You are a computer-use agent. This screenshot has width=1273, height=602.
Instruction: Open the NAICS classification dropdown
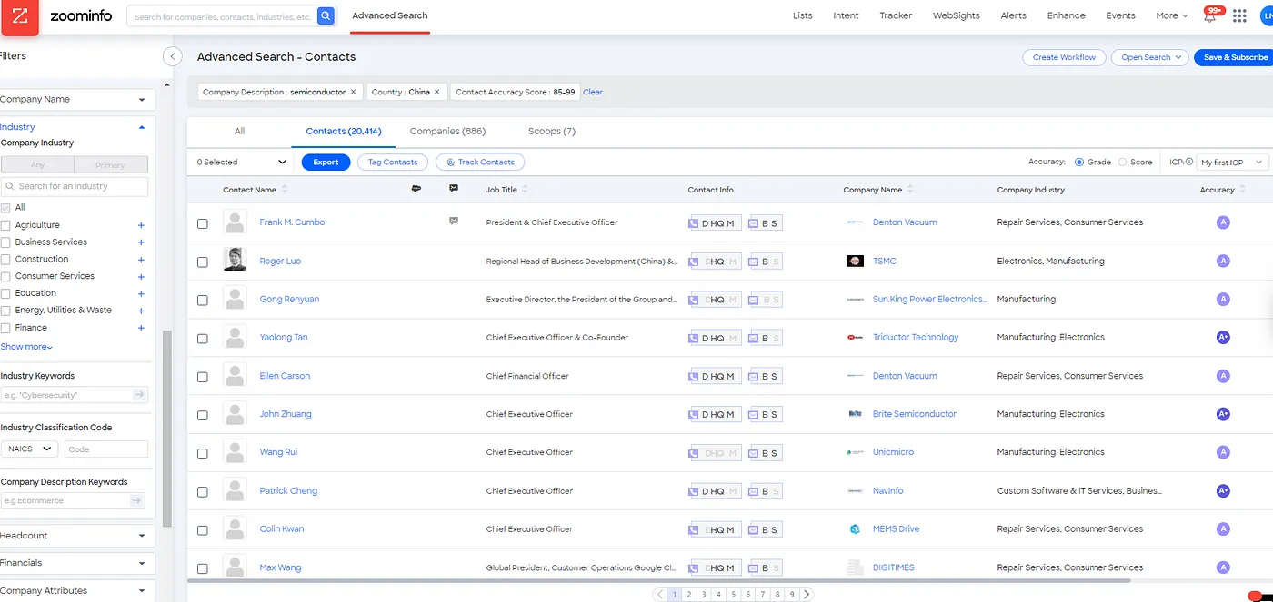click(30, 449)
